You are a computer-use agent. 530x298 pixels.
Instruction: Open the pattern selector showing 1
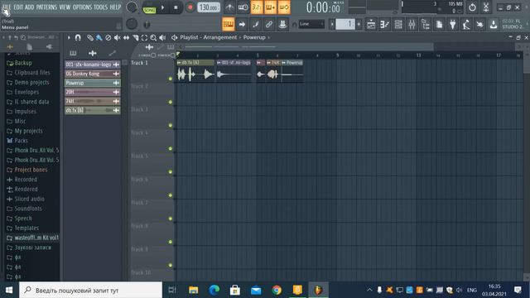tap(345, 24)
